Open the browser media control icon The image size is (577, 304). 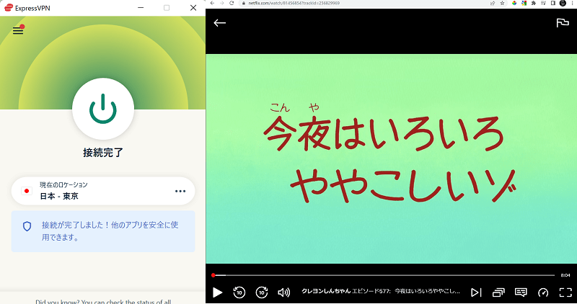pos(543,4)
